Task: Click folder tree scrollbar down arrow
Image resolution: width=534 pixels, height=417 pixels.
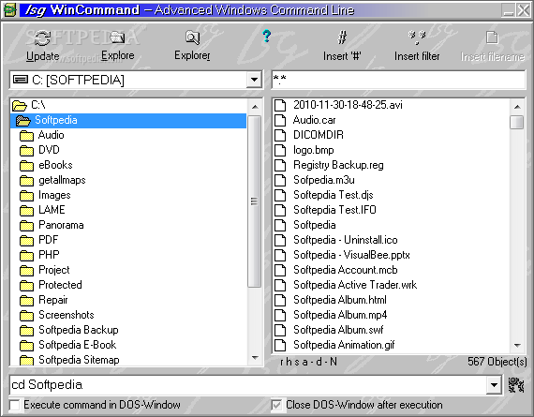Action: point(255,358)
